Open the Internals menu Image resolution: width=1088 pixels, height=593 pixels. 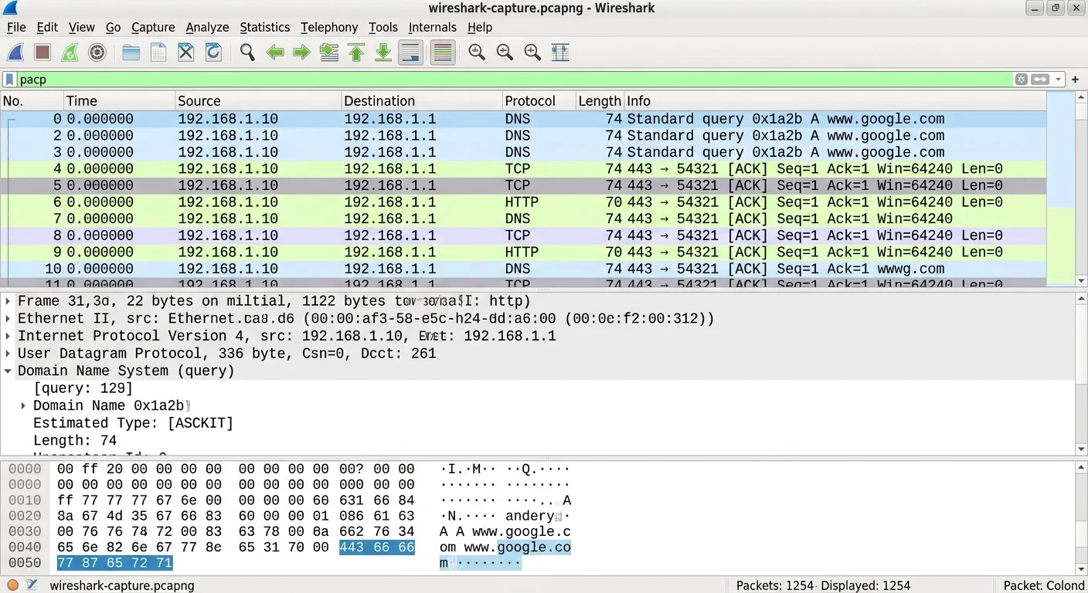click(x=432, y=27)
